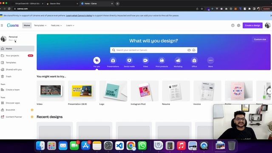The height and width of the screenshot is (153, 272).
Task: Open Content Planner in sidebar
Action: pyautogui.click(x=17, y=117)
